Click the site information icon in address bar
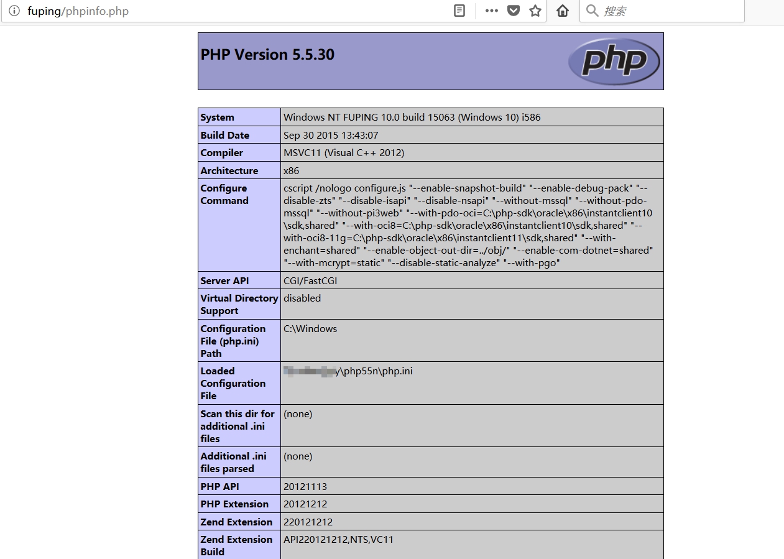 (x=14, y=11)
